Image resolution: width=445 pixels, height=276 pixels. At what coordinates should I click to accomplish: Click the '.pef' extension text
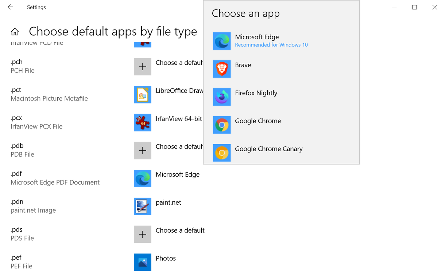(16, 257)
